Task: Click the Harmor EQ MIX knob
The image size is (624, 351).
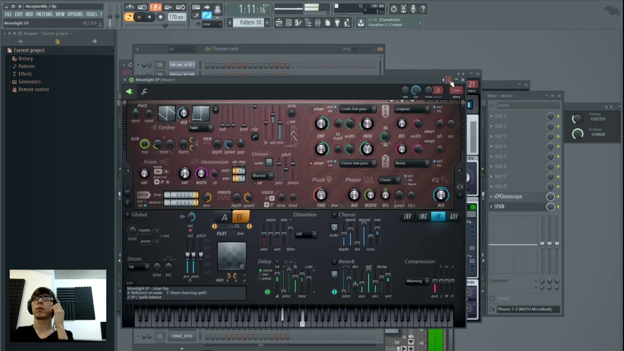Action: point(441,195)
